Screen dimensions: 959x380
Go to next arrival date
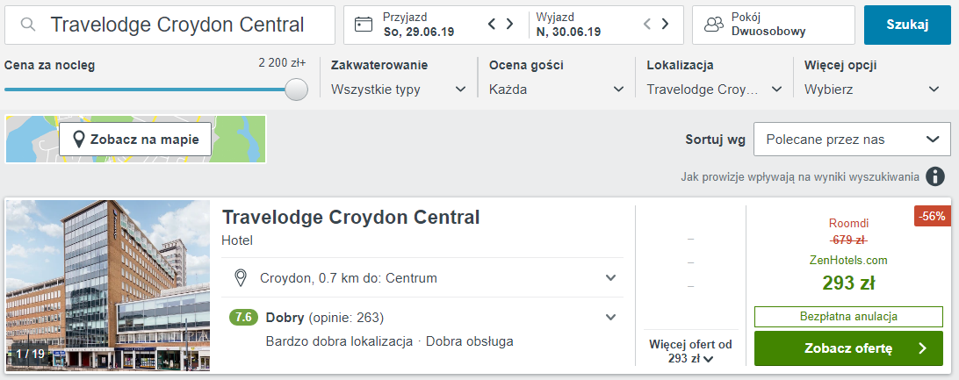(x=509, y=25)
